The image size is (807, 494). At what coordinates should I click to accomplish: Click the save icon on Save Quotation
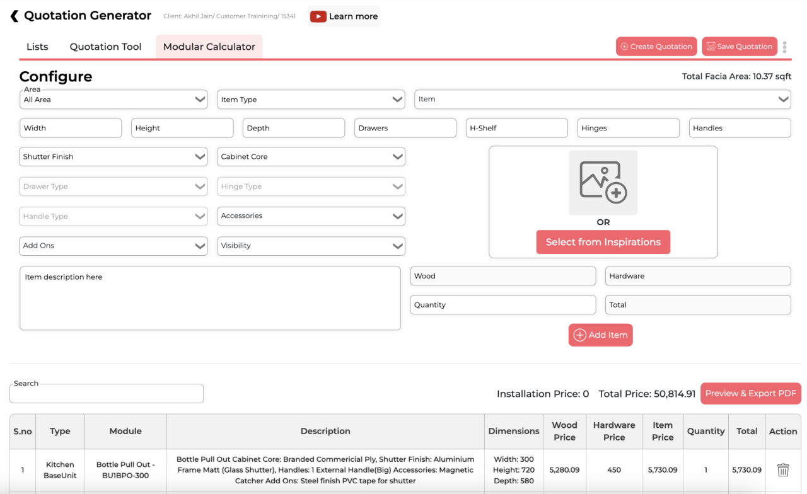[x=711, y=46]
